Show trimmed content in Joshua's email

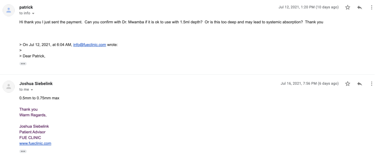(x=23, y=152)
